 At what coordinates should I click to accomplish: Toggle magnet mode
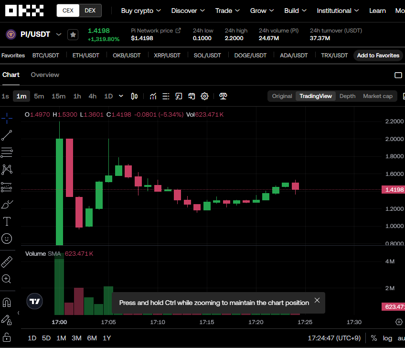(x=7, y=302)
